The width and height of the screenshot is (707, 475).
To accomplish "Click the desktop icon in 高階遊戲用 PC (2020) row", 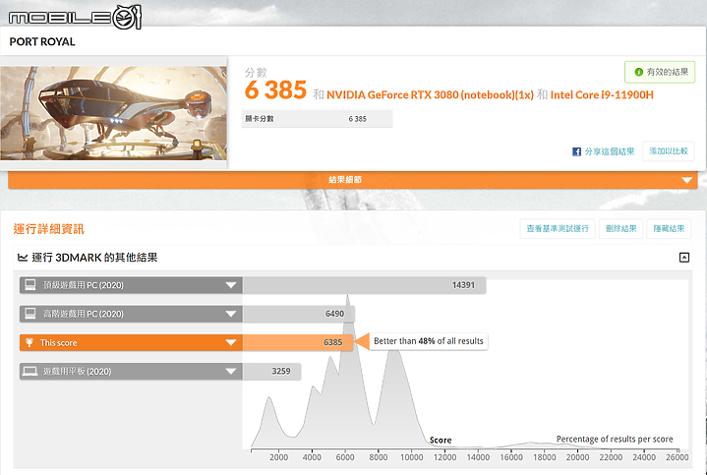I will (x=30, y=314).
